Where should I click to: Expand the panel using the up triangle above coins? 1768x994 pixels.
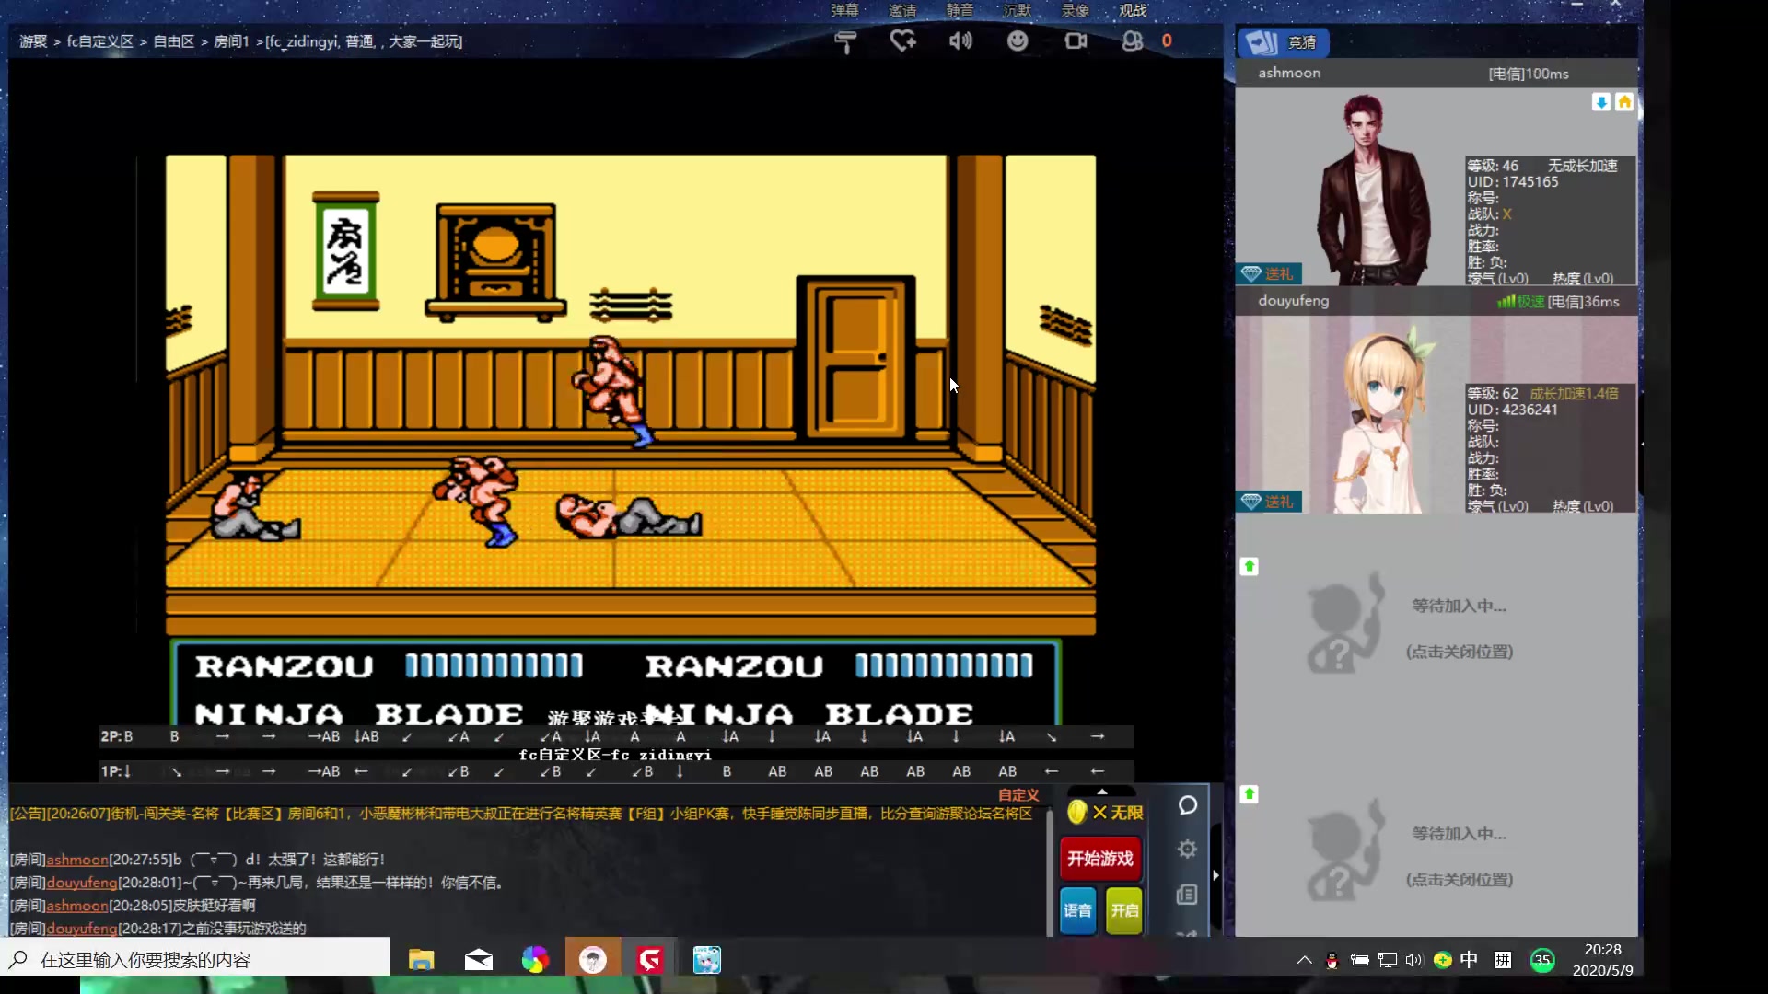(1102, 792)
